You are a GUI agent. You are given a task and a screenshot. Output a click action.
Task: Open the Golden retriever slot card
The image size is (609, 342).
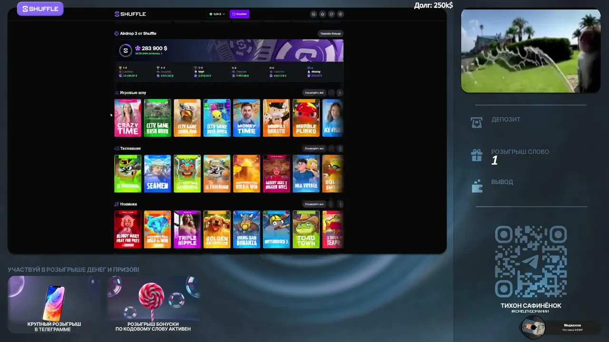pyautogui.click(x=217, y=229)
